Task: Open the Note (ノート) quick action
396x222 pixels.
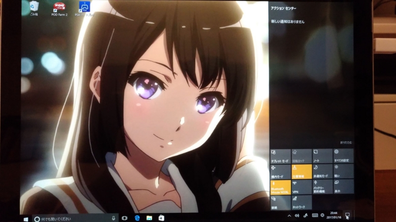Action: [x=323, y=156]
